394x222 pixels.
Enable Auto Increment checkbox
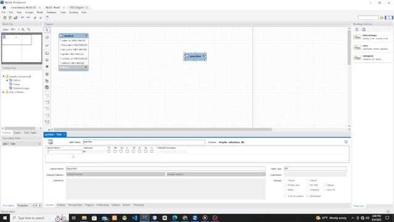coord(286,196)
